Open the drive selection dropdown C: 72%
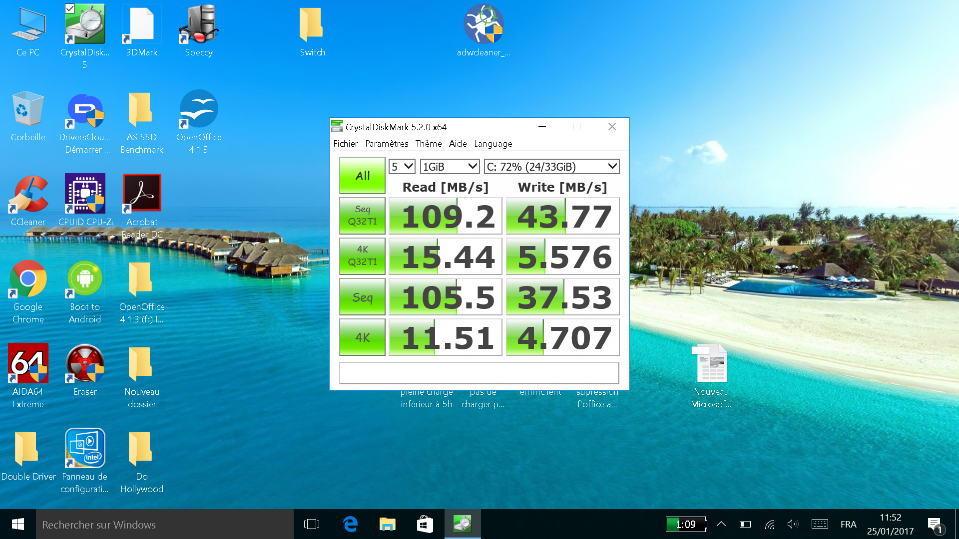The image size is (959, 539). 551,167
